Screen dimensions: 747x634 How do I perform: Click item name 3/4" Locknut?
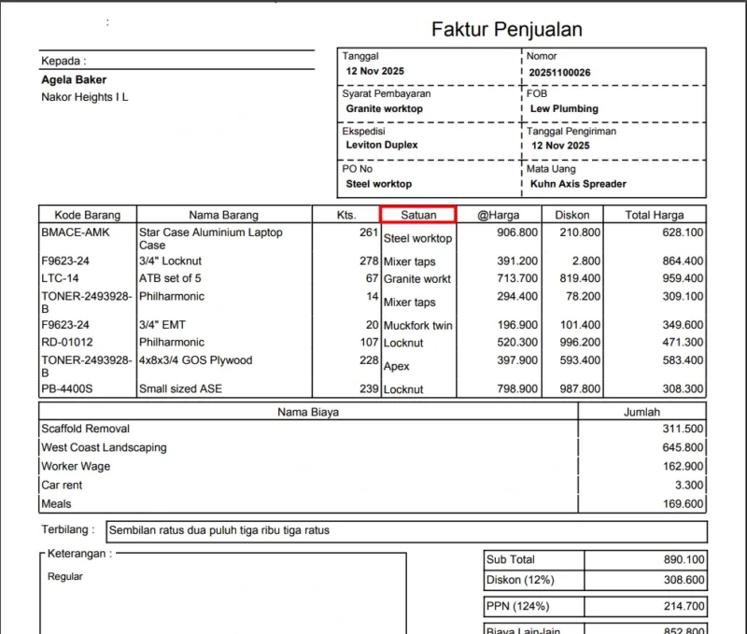coord(170,261)
